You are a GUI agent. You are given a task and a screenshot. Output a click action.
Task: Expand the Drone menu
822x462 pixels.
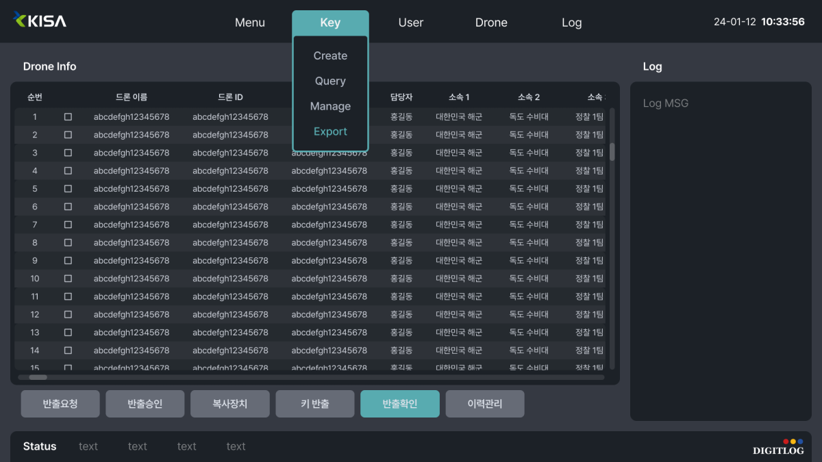(x=491, y=23)
